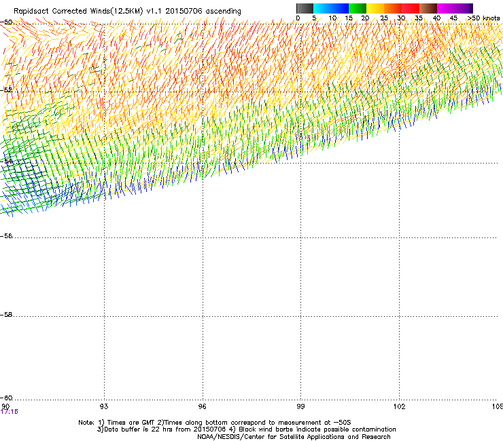This screenshot has height=441, width=503.
Task: Click the '>50 knots' legend label
Action: [x=483, y=18]
